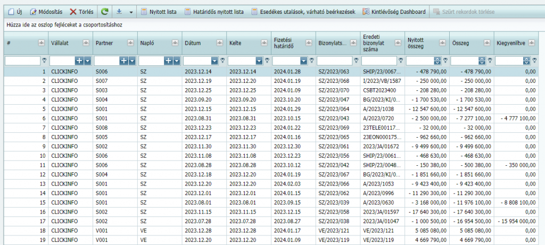
Task: Open the Vállalat column header menu icon
Action: [x=86, y=43]
